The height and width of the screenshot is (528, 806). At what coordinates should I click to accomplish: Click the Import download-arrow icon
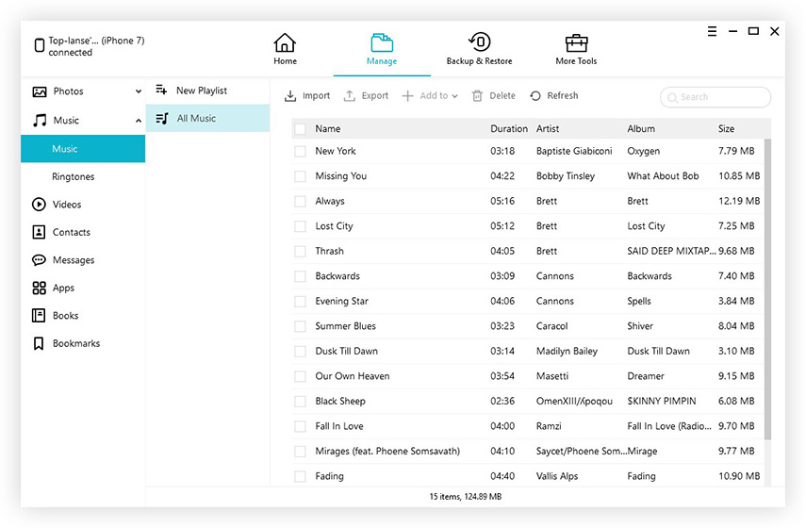(290, 95)
